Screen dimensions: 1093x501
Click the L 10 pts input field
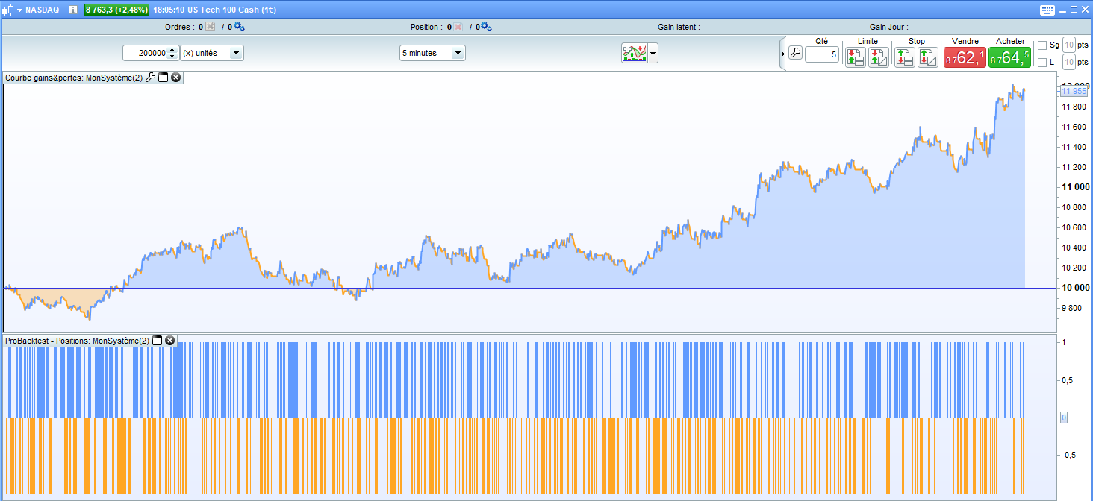[1068, 62]
